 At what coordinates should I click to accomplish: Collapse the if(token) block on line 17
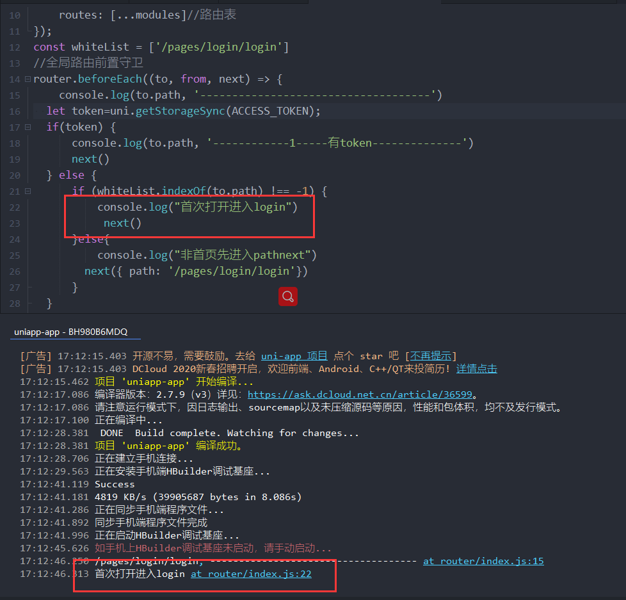click(x=28, y=127)
